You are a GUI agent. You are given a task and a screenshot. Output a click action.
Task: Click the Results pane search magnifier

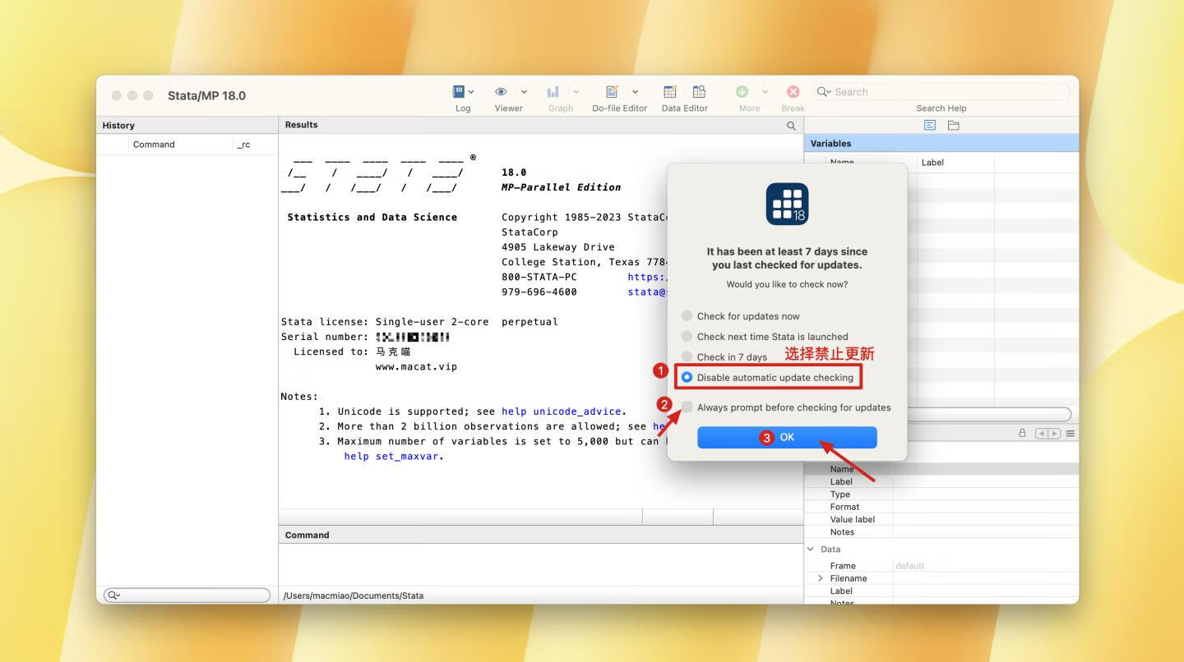(x=791, y=126)
